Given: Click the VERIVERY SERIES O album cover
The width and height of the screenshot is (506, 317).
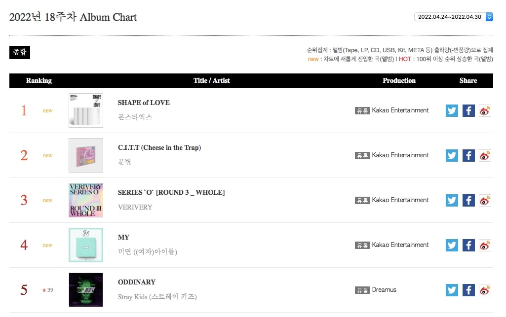Looking at the screenshot, I should pos(86,200).
